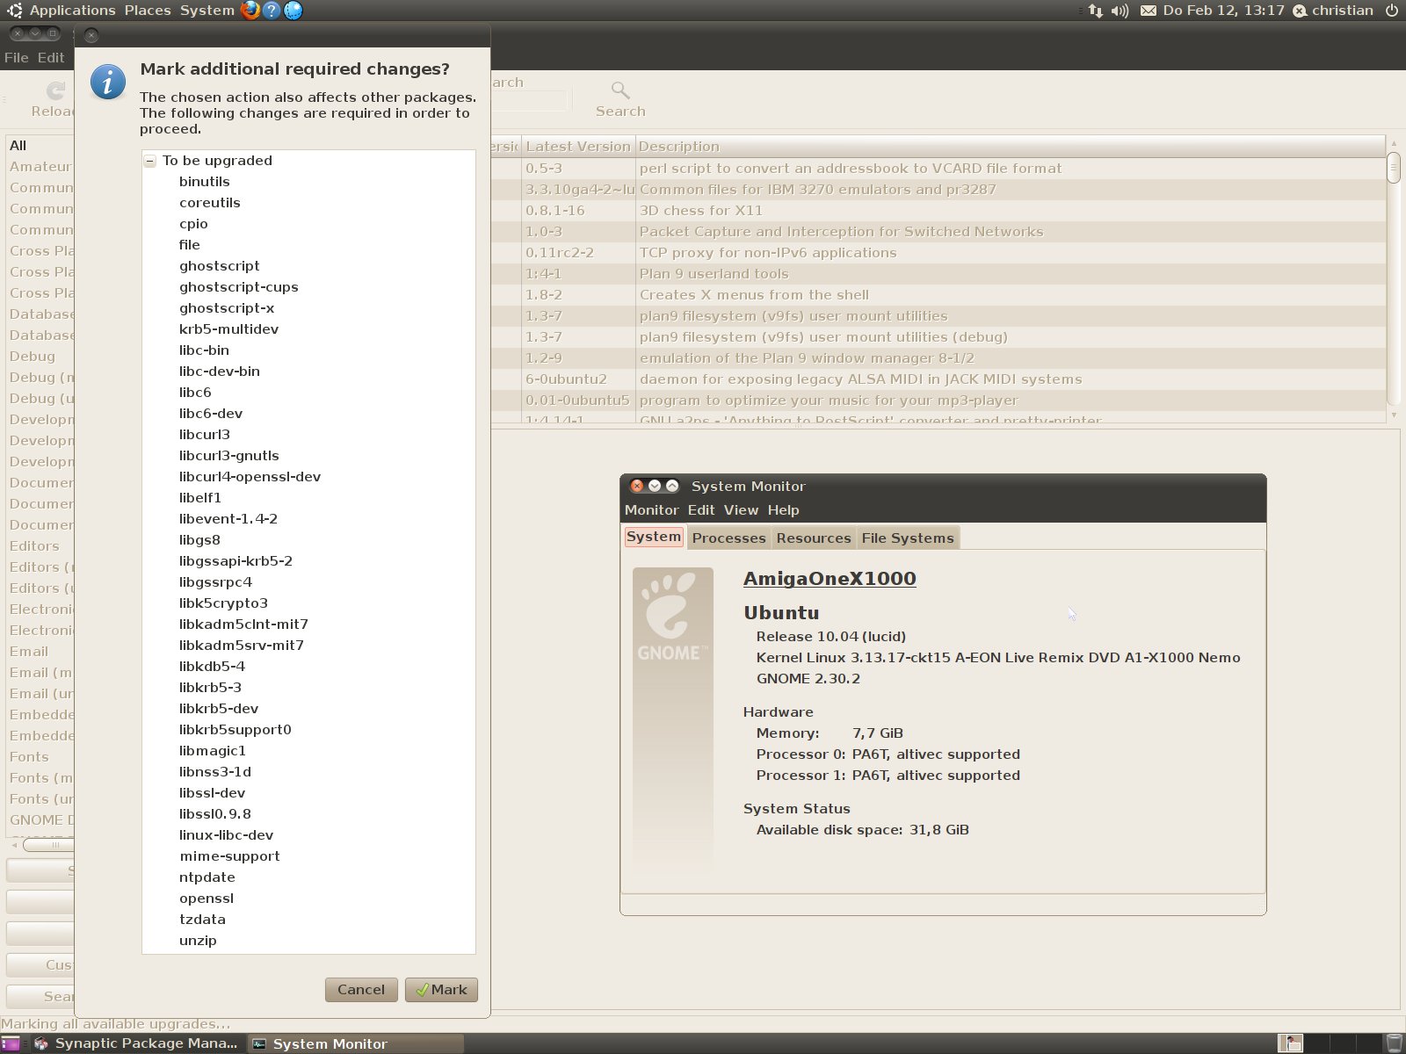Open the christian user status menu

click(x=1333, y=11)
